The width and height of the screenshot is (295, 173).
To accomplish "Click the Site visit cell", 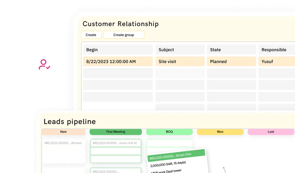I will tap(180, 61).
